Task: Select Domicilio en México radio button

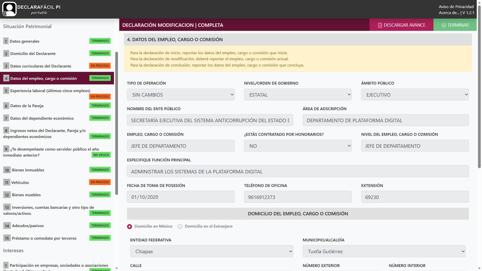Action: pos(130,227)
